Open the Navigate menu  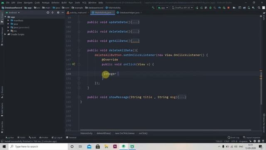click(28, 2)
